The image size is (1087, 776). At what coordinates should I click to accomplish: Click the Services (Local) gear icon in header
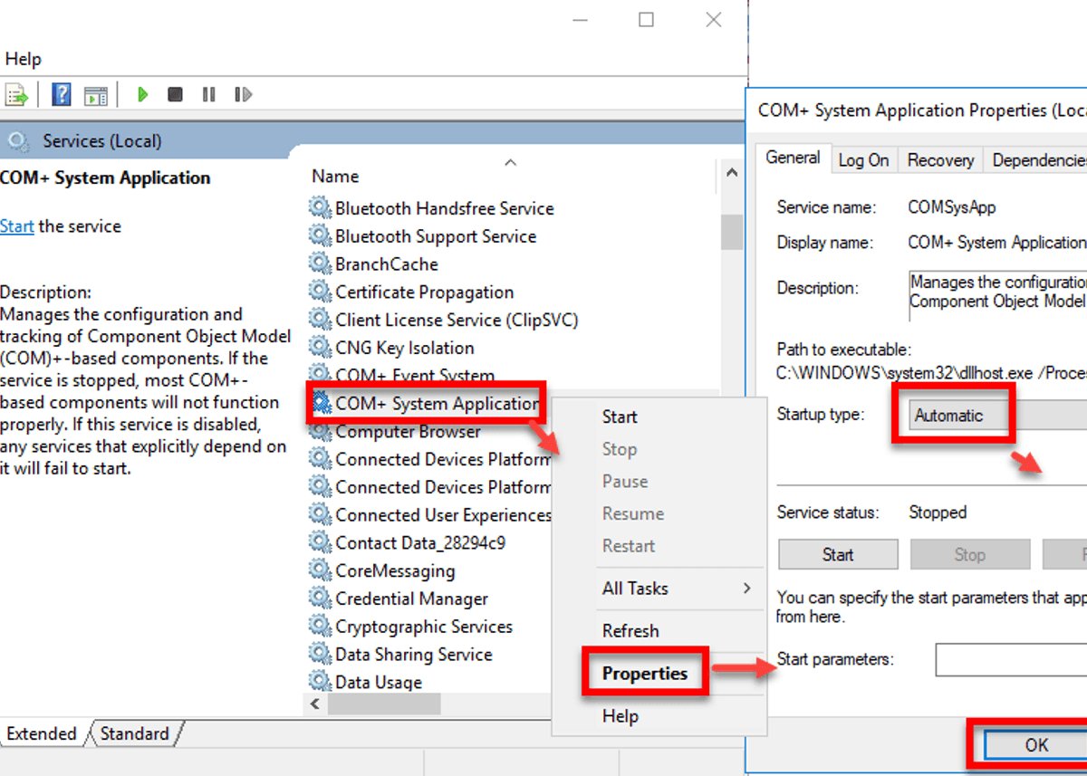[x=18, y=141]
